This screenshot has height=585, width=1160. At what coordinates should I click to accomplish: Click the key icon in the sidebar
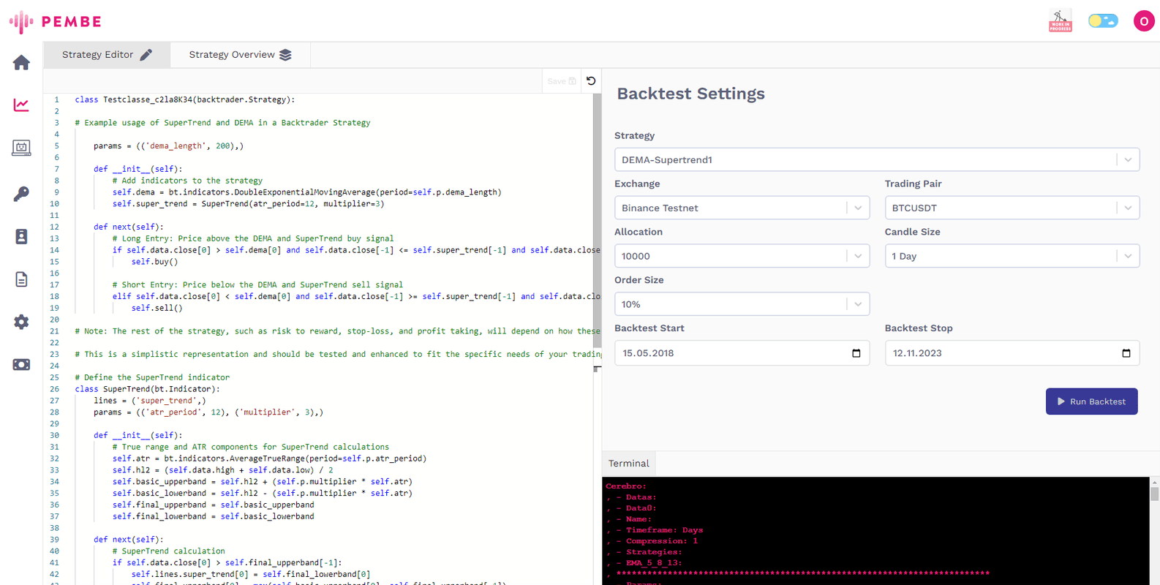pos(21,193)
